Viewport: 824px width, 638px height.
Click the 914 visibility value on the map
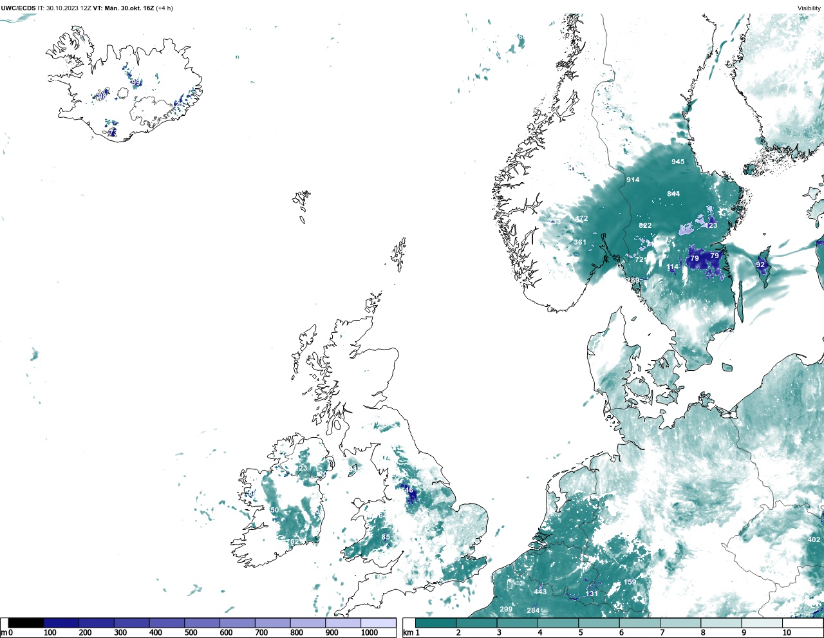coord(633,180)
